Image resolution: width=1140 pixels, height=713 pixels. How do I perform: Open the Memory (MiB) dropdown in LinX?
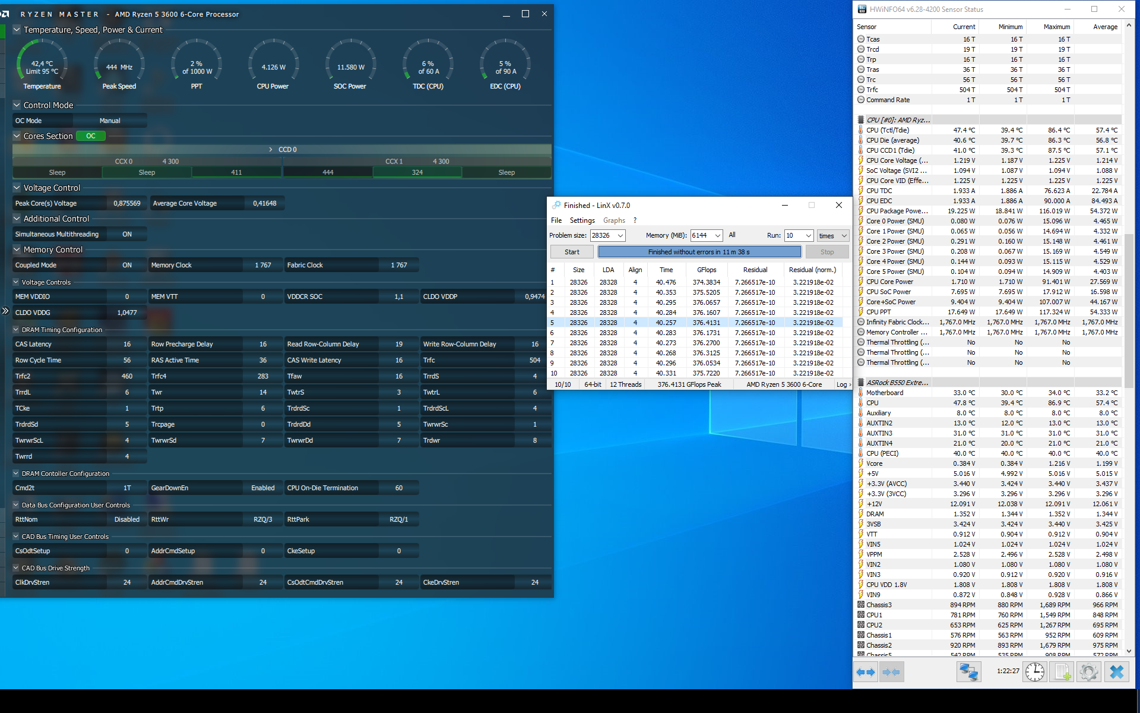(x=717, y=236)
